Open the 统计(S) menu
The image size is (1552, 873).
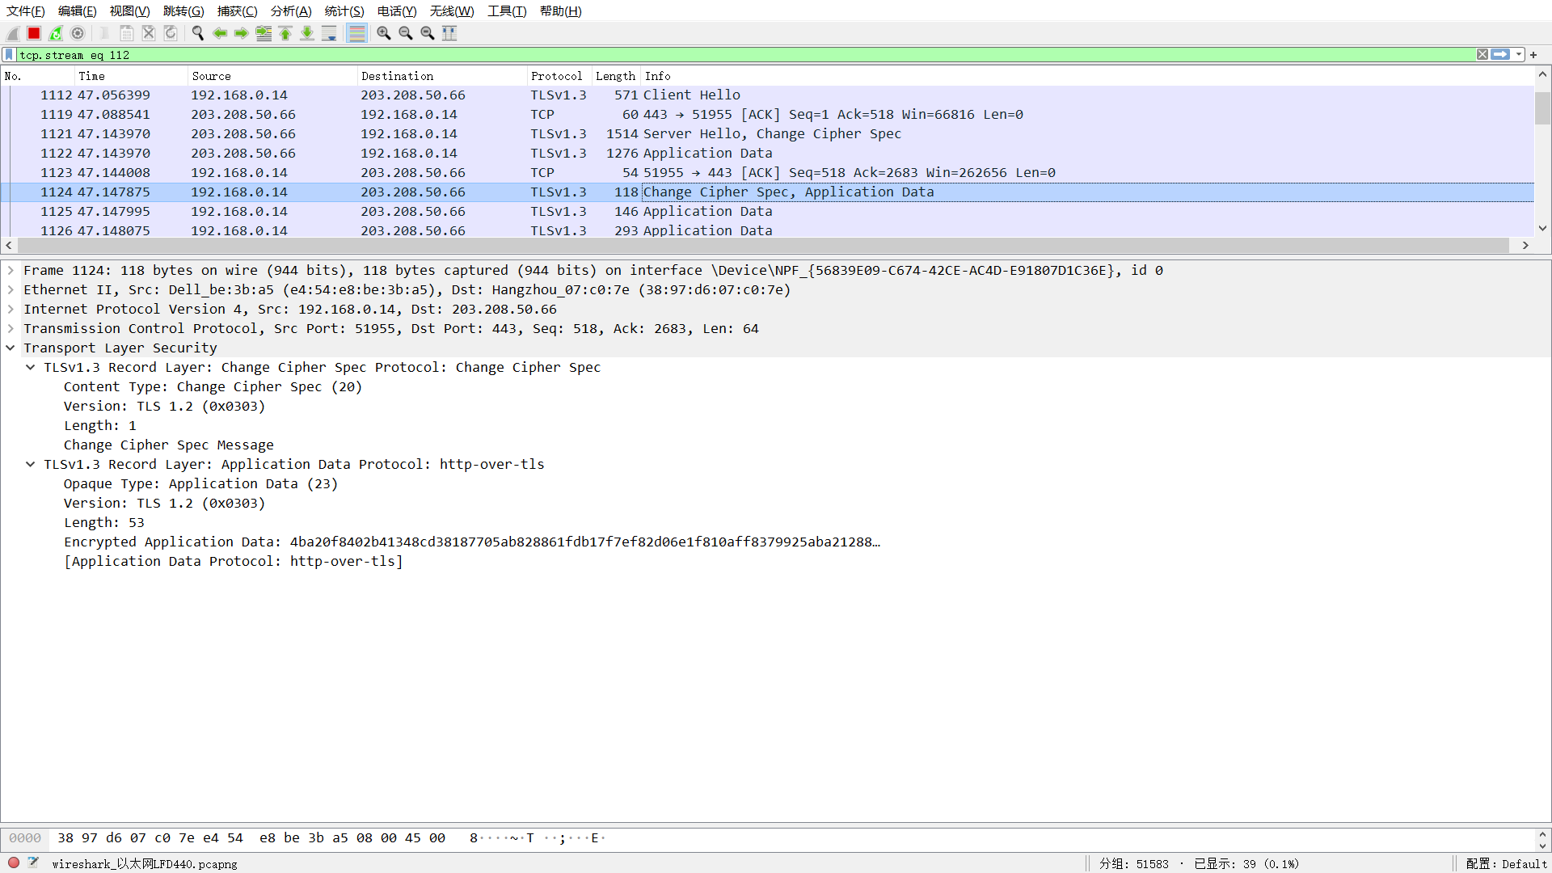(344, 11)
